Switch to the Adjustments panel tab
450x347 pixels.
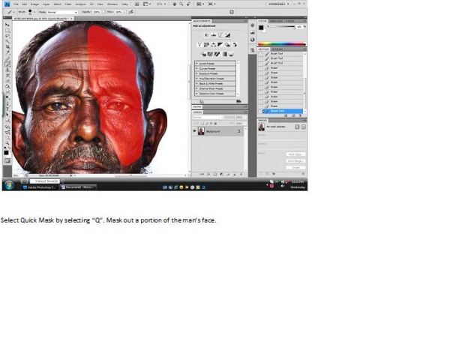[x=202, y=21]
